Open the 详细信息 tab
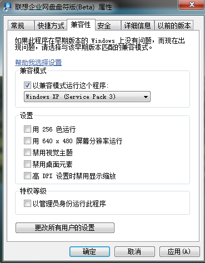Image resolution: width=205 pixels, height=263 pixels. click(x=137, y=26)
